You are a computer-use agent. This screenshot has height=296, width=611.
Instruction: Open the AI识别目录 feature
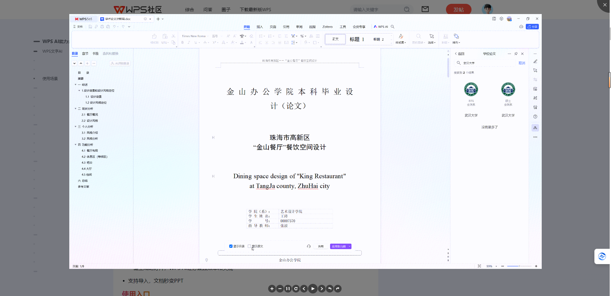[x=120, y=63]
